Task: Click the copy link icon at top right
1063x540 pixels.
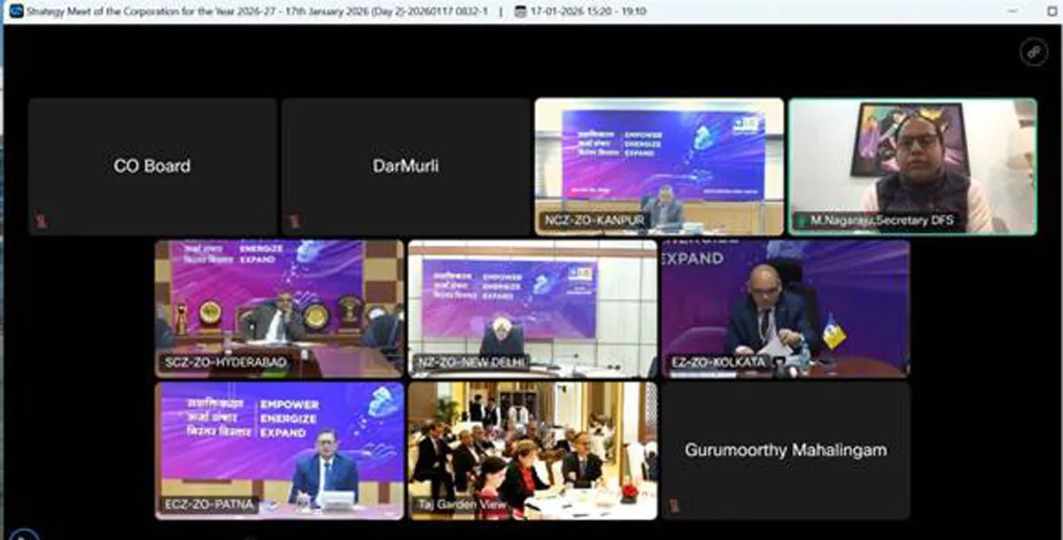Action: 1033,51
